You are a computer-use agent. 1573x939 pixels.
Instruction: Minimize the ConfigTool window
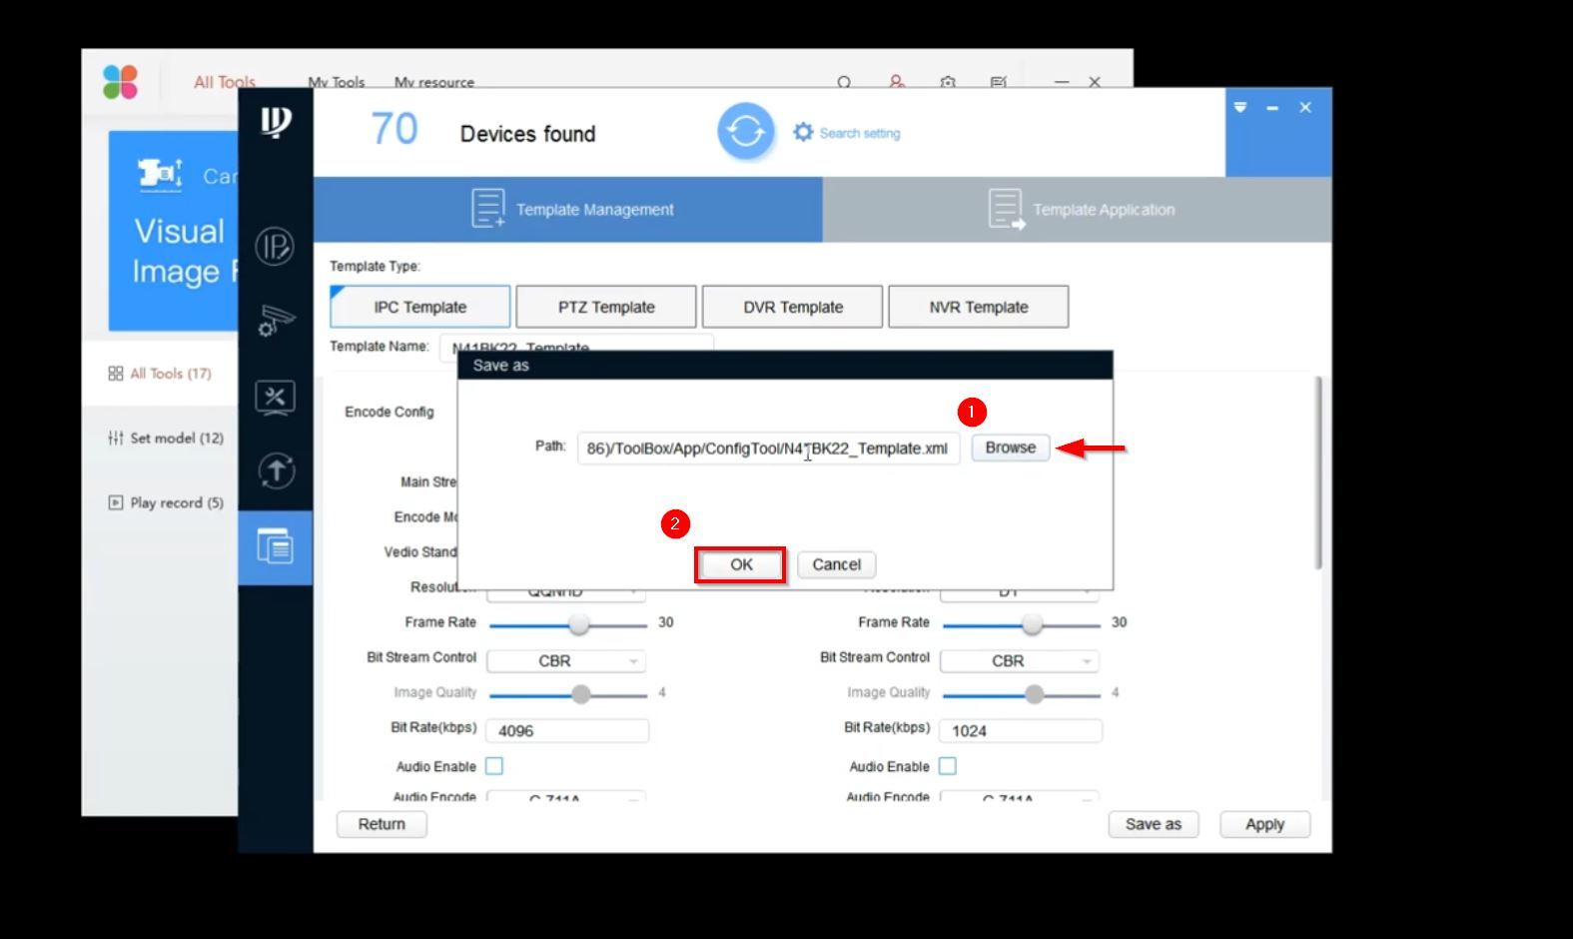coord(1272,107)
